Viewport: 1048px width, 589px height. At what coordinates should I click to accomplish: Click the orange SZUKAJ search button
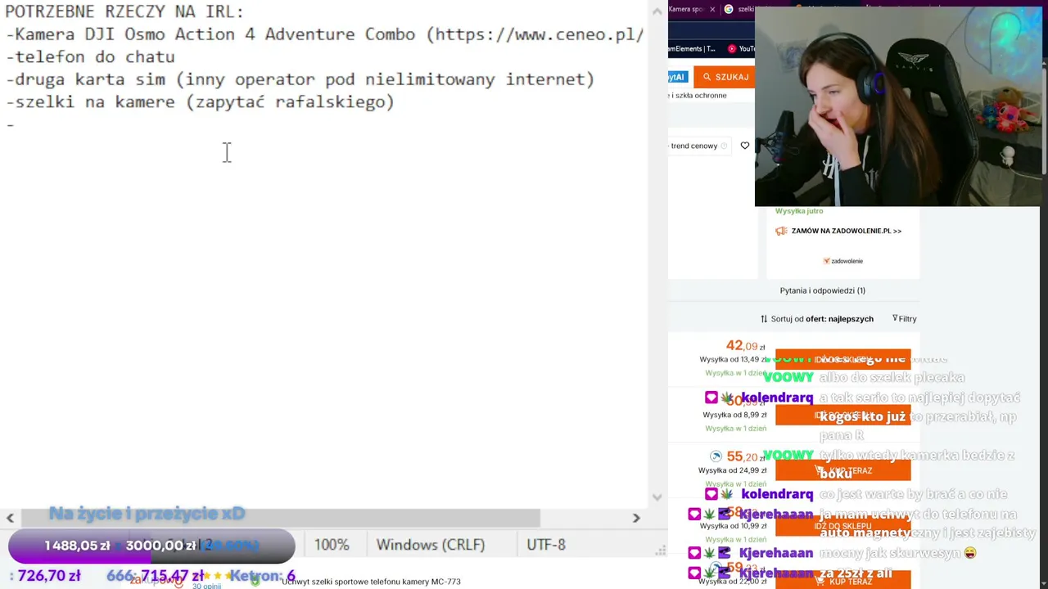click(724, 77)
